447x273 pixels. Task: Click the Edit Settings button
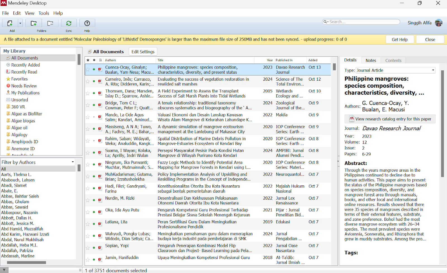[143, 52]
